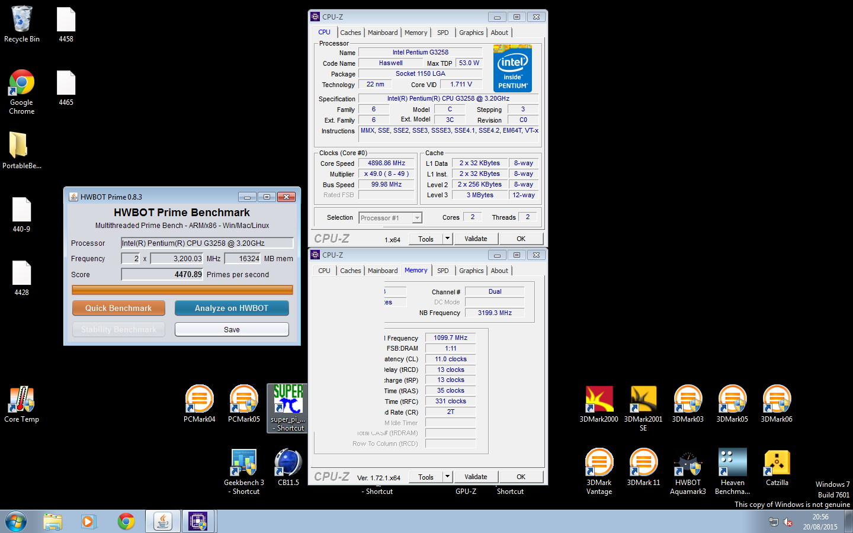Open the file named 4458 on desktop
This screenshot has height=533, width=853.
(66, 24)
